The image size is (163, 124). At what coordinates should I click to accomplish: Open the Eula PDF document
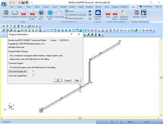tap(108, 14)
